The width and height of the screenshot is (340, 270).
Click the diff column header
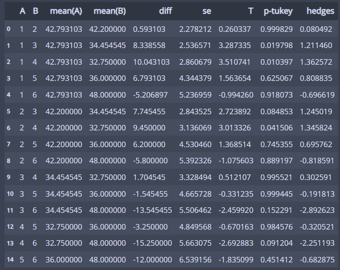click(165, 11)
